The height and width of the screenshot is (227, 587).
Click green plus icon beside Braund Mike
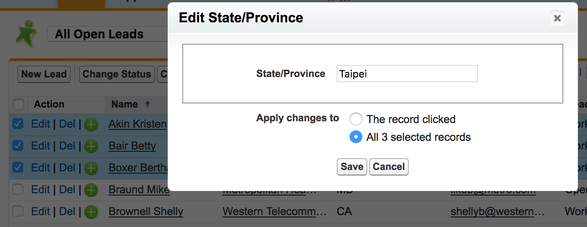(x=91, y=190)
